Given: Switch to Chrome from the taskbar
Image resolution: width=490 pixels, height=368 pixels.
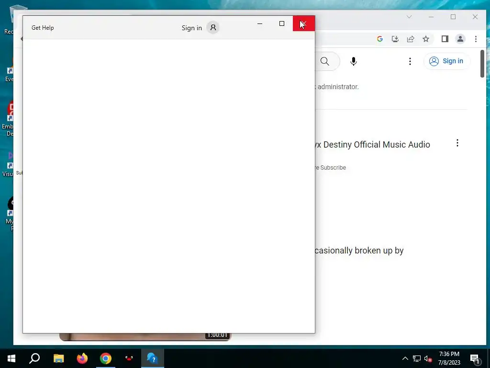Looking at the screenshot, I should 106,358.
